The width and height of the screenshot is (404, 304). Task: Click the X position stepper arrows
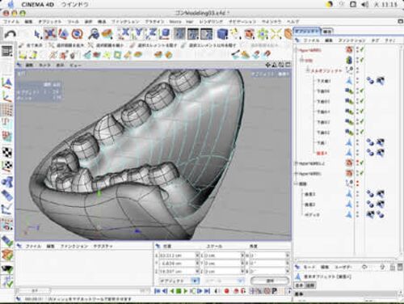point(197,255)
